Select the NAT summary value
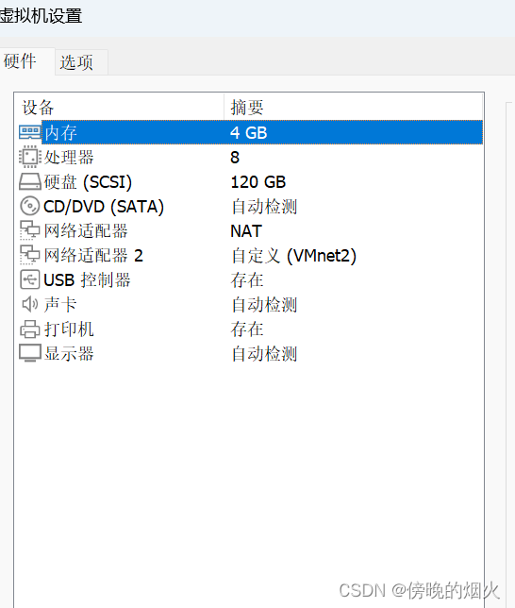This screenshot has height=608, width=515. (x=246, y=231)
